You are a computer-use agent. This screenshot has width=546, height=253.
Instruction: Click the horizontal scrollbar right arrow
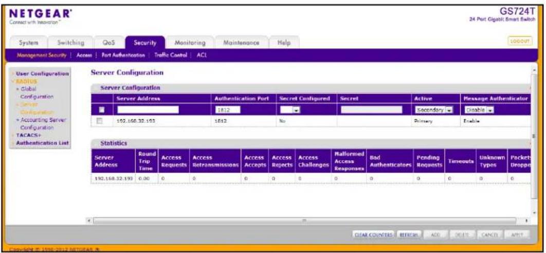[526, 221]
